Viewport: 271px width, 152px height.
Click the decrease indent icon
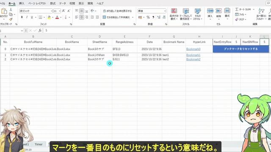coord(92,17)
